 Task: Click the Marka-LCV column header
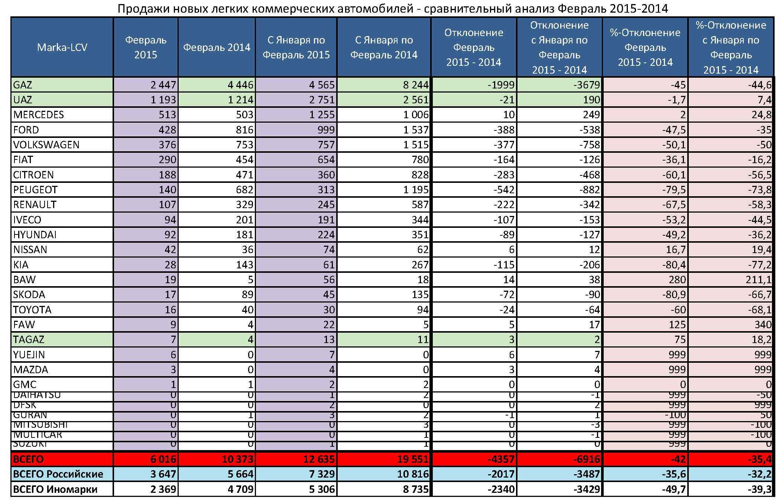(62, 47)
